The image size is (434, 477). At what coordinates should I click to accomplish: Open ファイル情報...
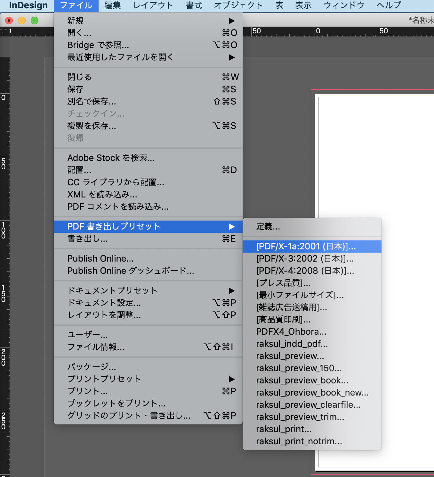coord(148,347)
